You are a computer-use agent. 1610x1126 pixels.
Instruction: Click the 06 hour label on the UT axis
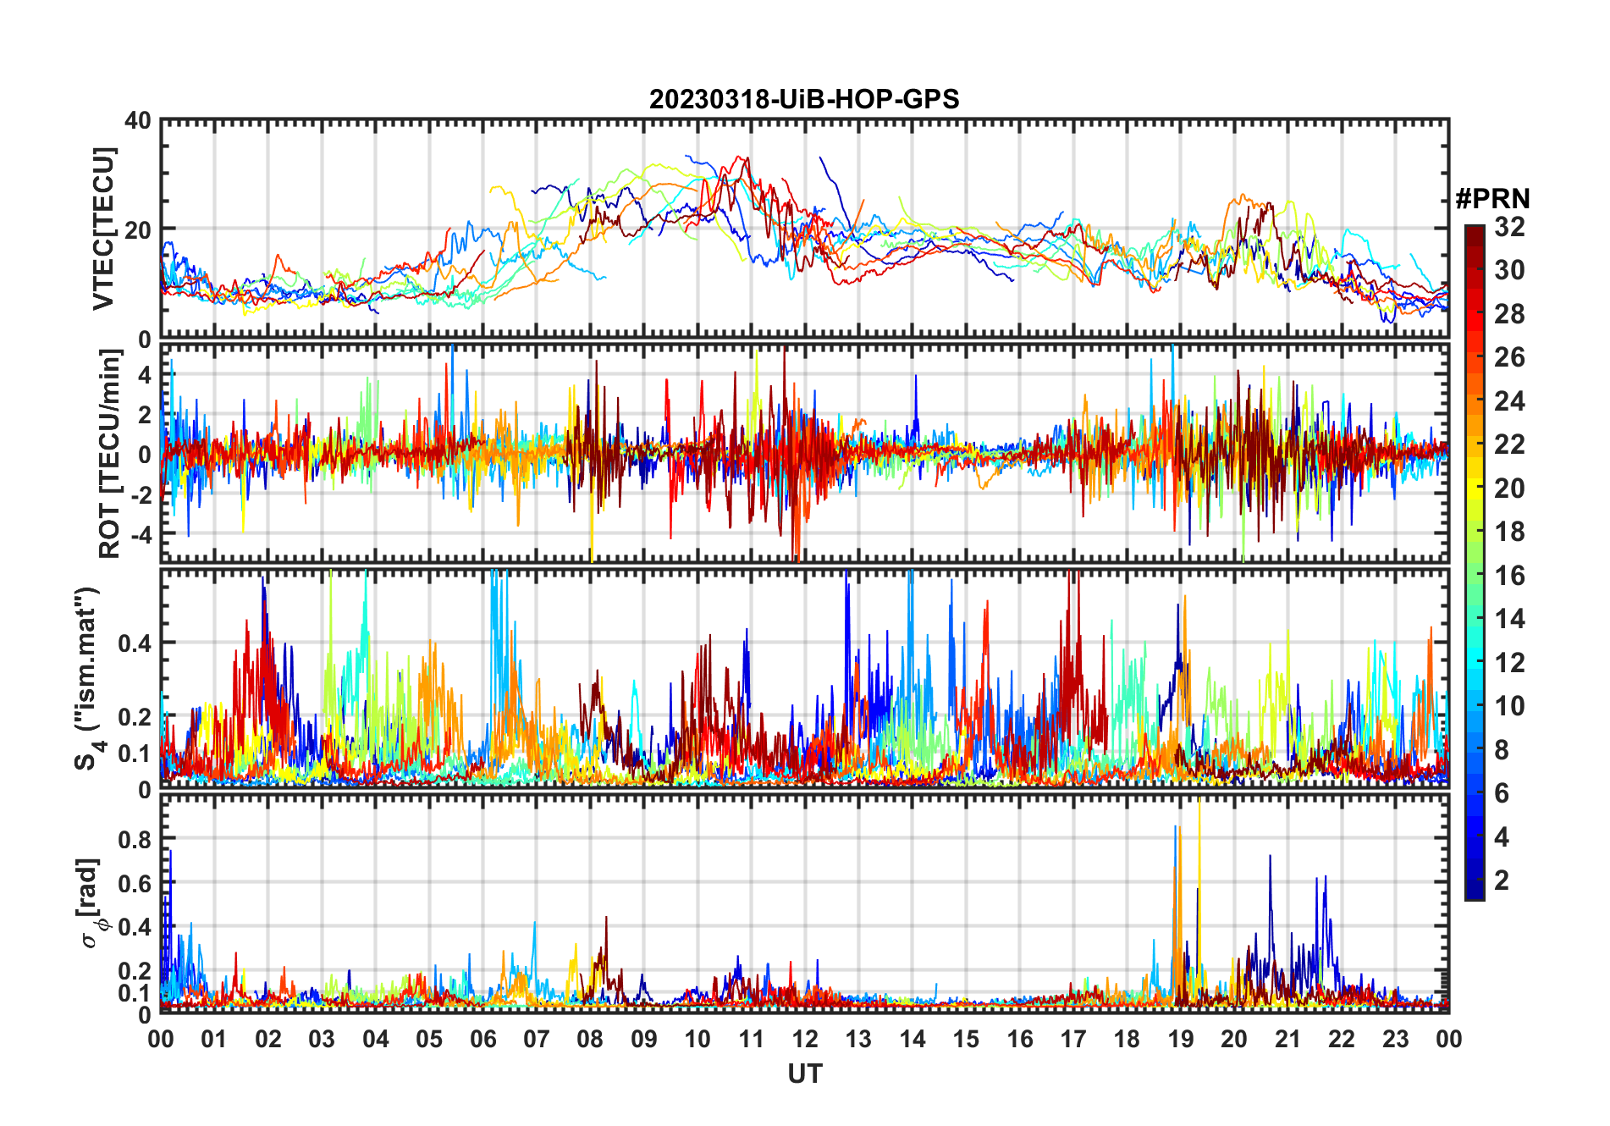pyautogui.click(x=482, y=1039)
